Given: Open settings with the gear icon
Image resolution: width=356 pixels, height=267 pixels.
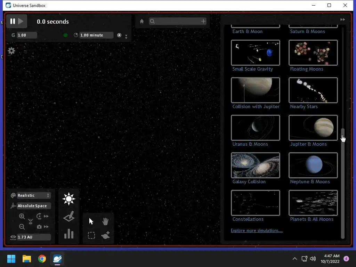Looking at the screenshot, I should [11, 51].
